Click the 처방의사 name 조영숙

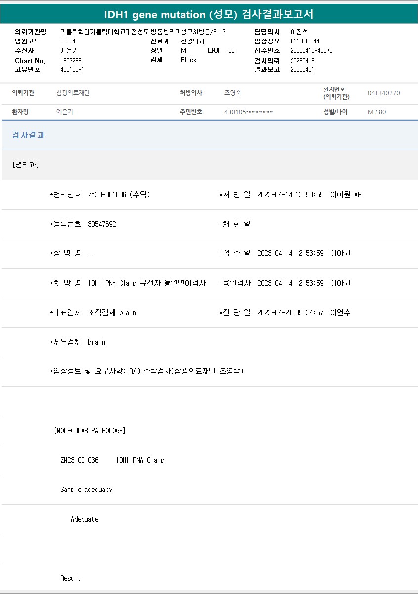coord(233,93)
